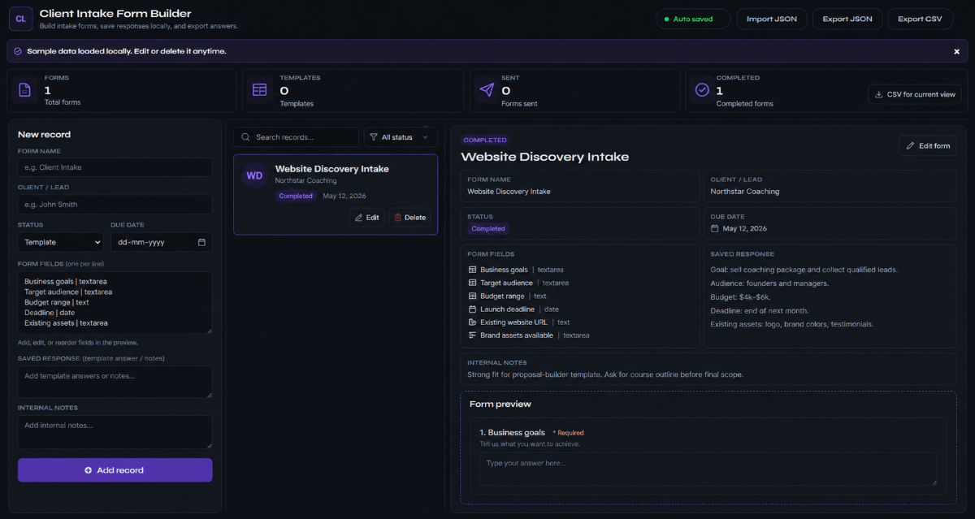This screenshot has height=519, width=975.
Task: Click the Total forms document icon
Action: tap(25, 90)
